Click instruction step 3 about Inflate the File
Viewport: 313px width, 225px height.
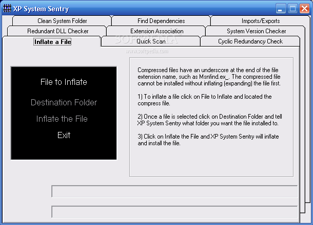pyautogui.click(x=208, y=140)
